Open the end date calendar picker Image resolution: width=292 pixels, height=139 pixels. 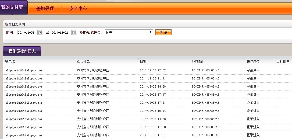74,33
